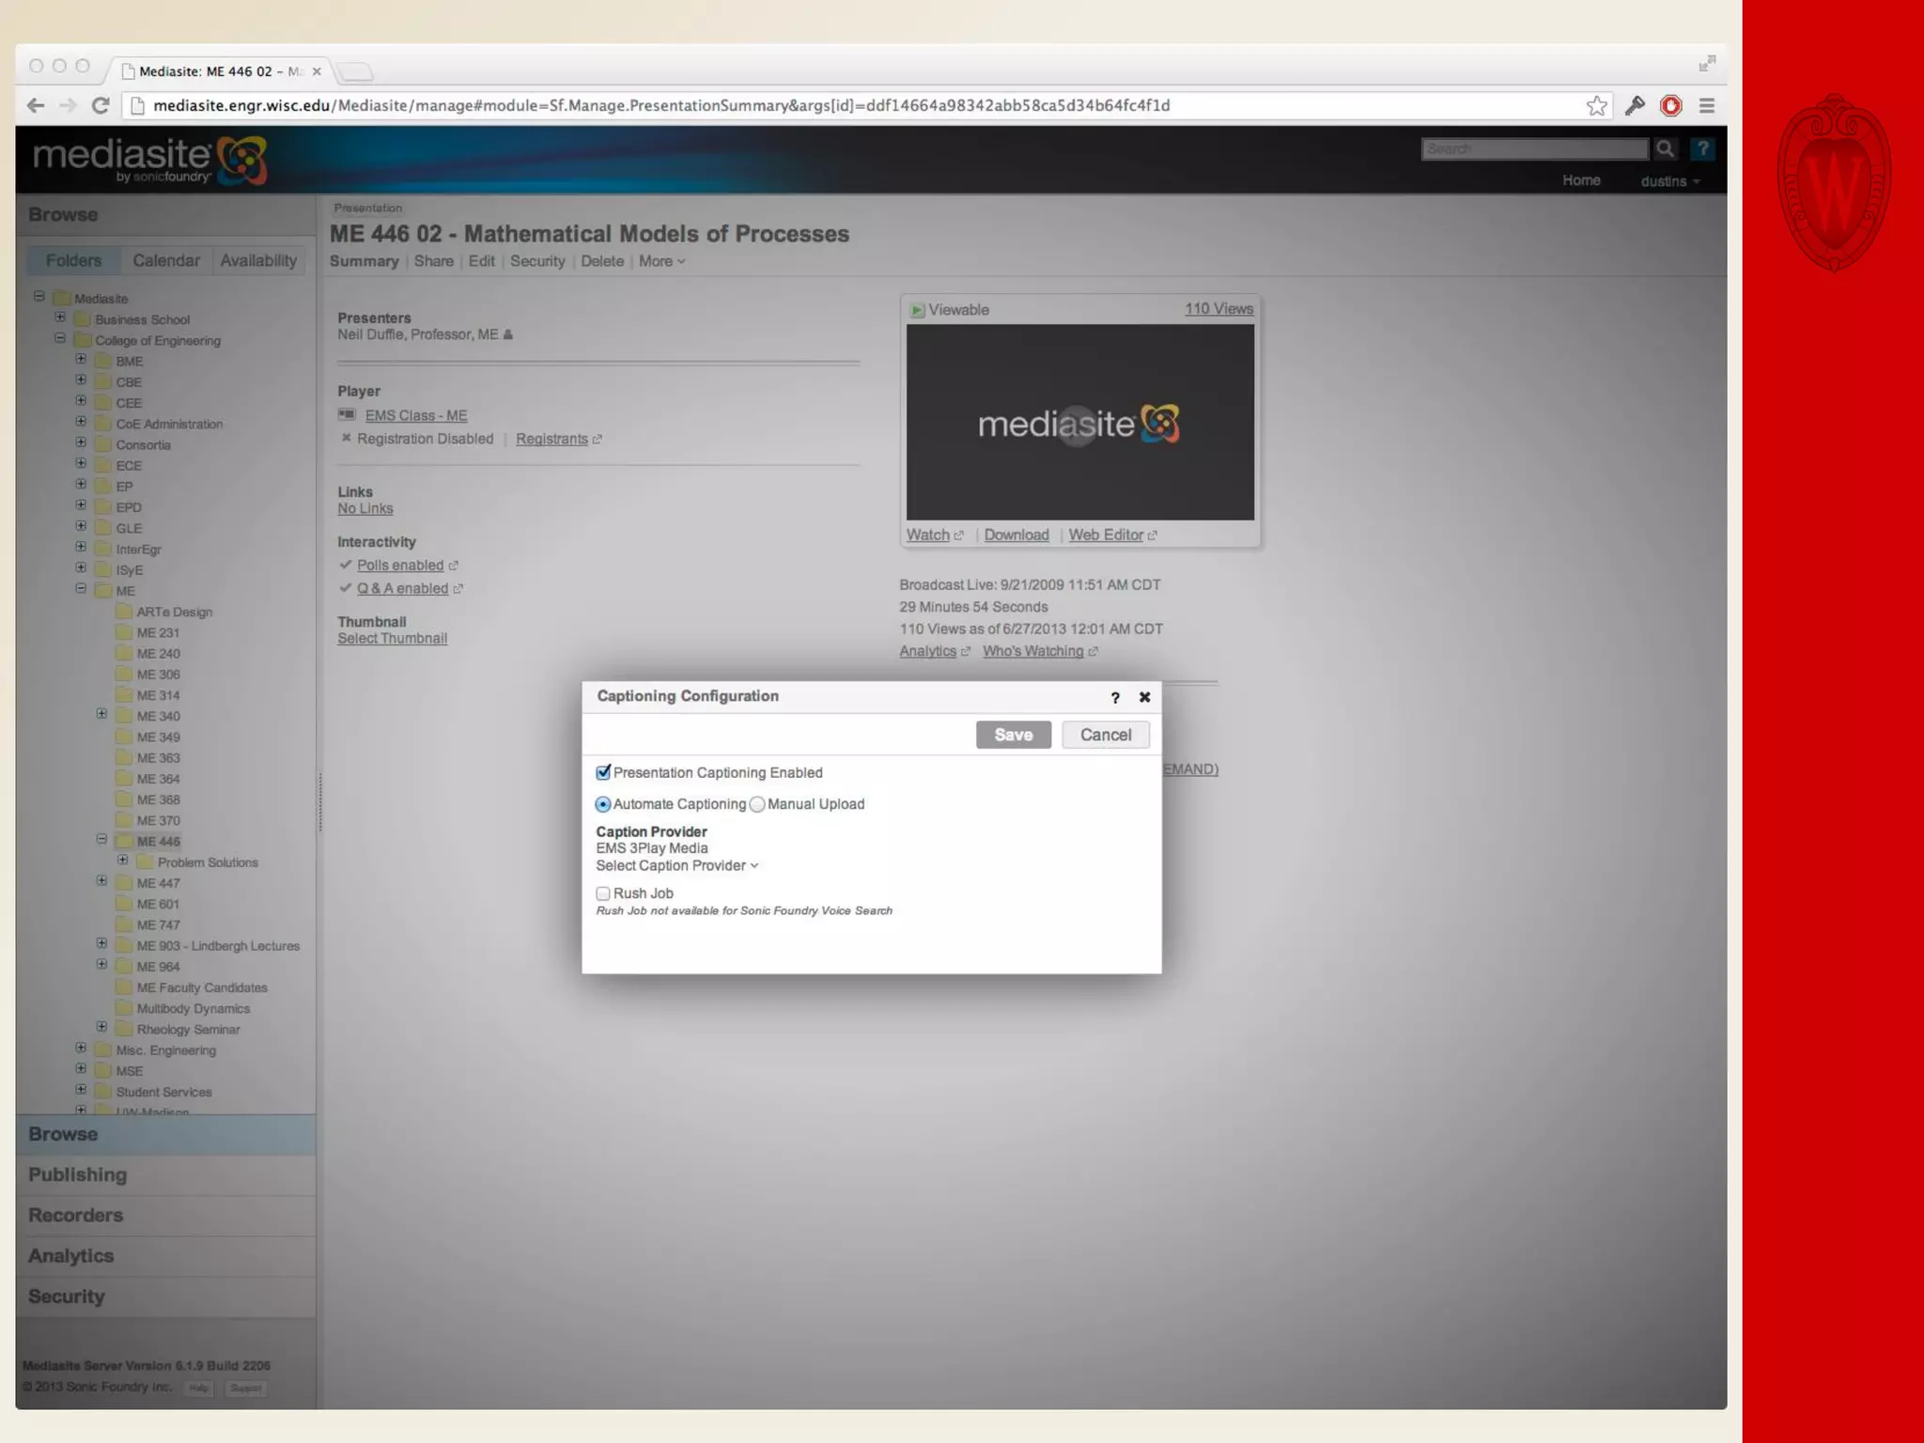
Task: Expand the BME folder
Action: pyautogui.click(x=81, y=360)
